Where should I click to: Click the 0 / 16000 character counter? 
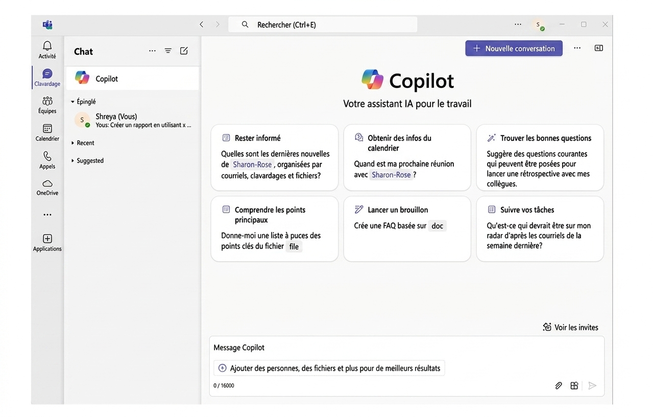tap(224, 386)
